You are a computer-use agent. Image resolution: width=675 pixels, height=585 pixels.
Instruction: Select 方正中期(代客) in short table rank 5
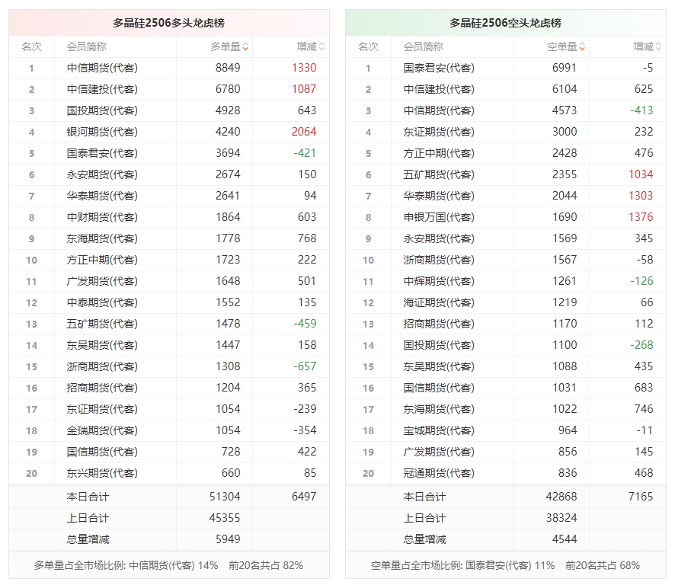tap(439, 153)
